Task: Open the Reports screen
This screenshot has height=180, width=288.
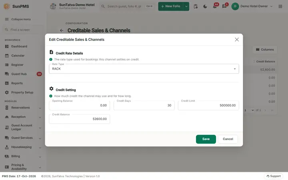Action: 17,83
